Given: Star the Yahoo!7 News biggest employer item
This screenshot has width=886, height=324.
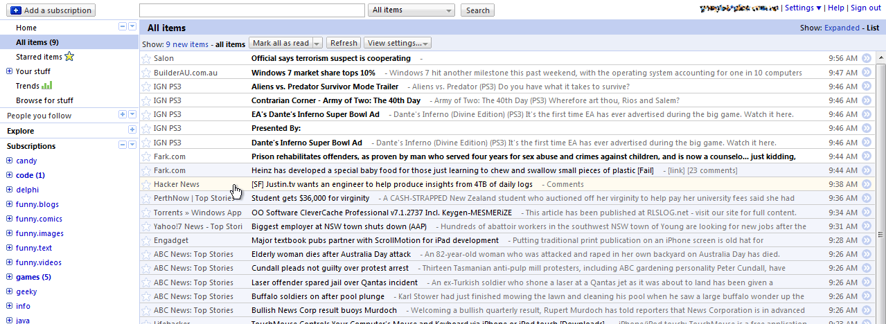Looking at the screenshot, I should (x=146, y=226).
